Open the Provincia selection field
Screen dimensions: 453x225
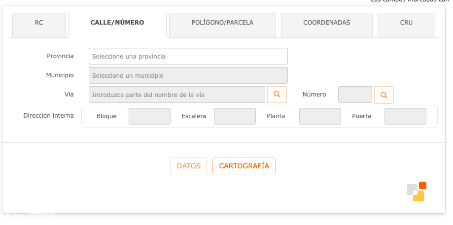point(188,56)
